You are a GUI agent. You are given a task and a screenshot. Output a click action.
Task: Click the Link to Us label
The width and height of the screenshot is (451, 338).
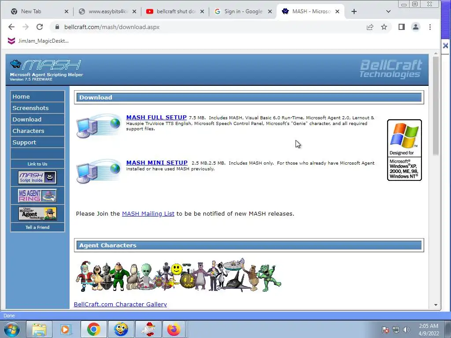(x=37, y=164)
